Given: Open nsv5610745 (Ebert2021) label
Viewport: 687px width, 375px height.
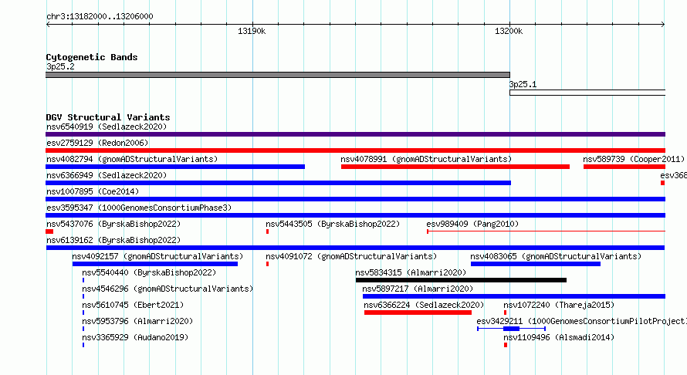Looking at the screenshot, I should click(133, 305).
